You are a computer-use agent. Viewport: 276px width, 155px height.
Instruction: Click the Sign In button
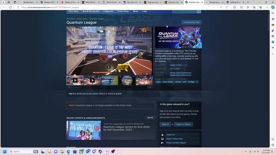coord(165,124)
